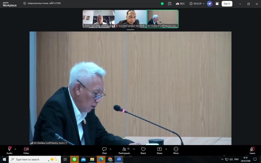Click the REC recording indicator

[x=180, y=4]
